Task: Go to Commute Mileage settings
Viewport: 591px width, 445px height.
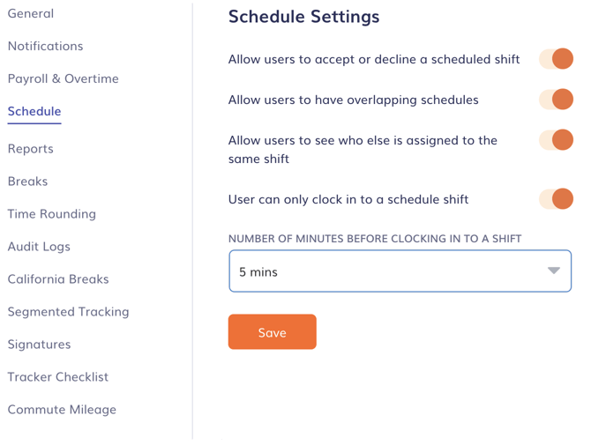Action: (62, 409)
